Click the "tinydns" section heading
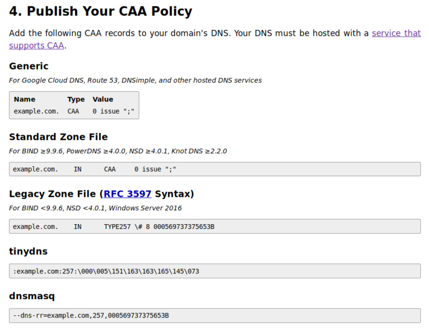This screenshot has width=429, height=332. [28, 251]
